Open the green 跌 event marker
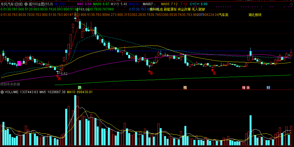The width and height of the screenshot is (294, 147). 80,87
